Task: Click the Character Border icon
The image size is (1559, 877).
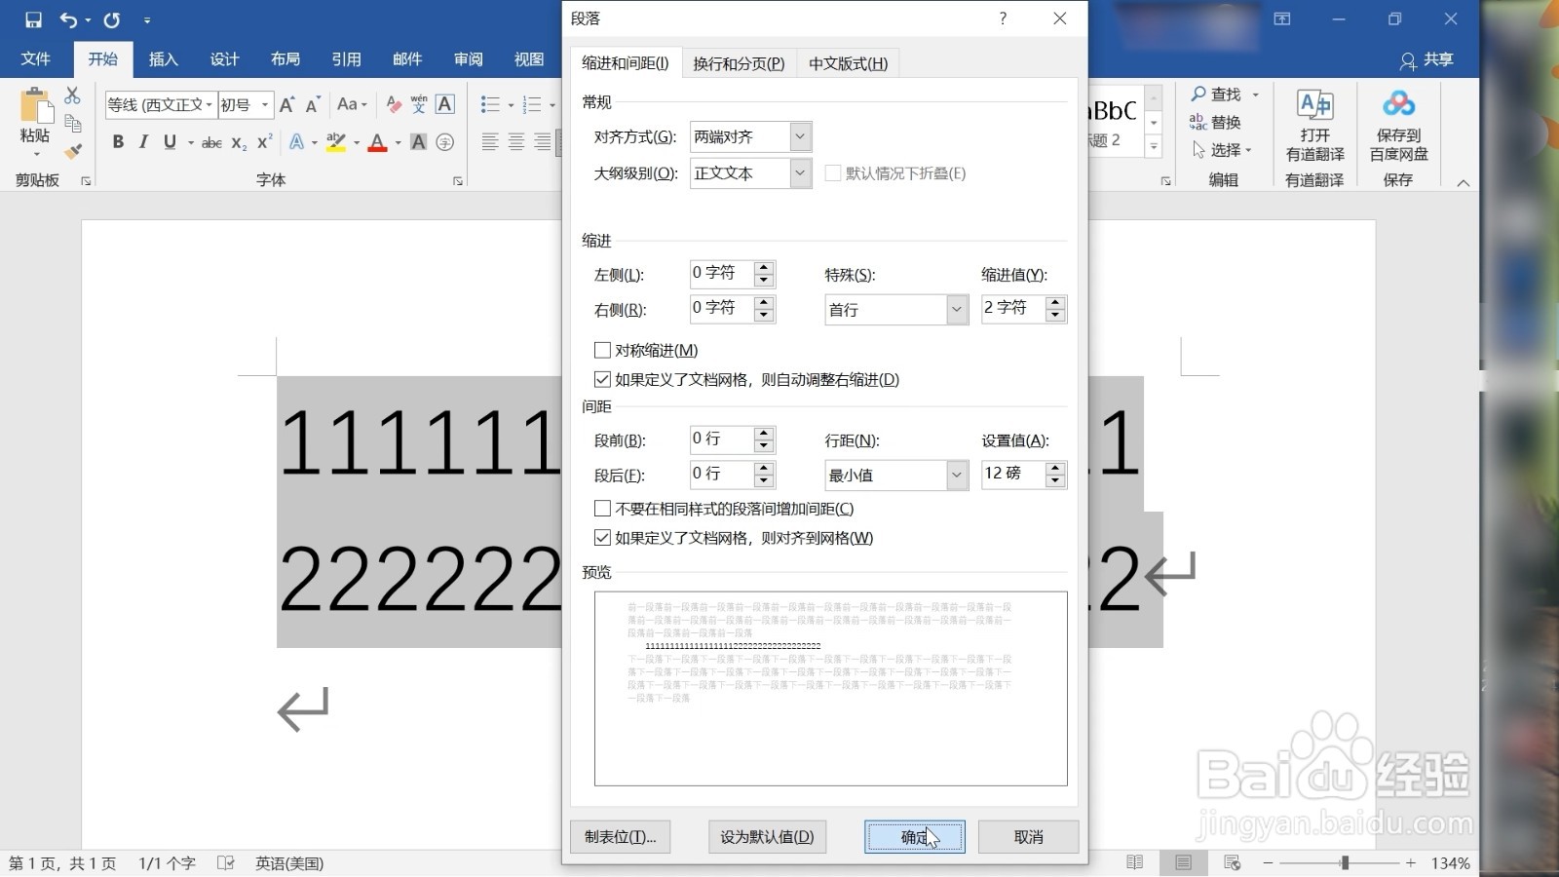Action: click(445, 104)
